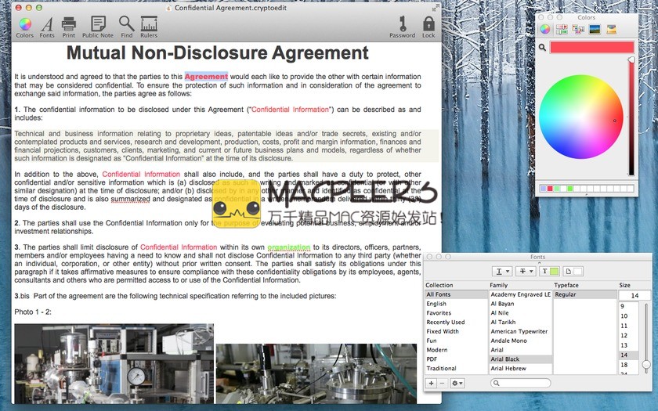
Task: Choose the Andale Mono font family
Action: 521,341
